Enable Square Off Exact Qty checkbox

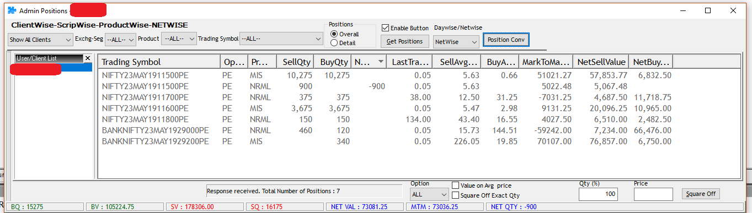coord(455,195)
